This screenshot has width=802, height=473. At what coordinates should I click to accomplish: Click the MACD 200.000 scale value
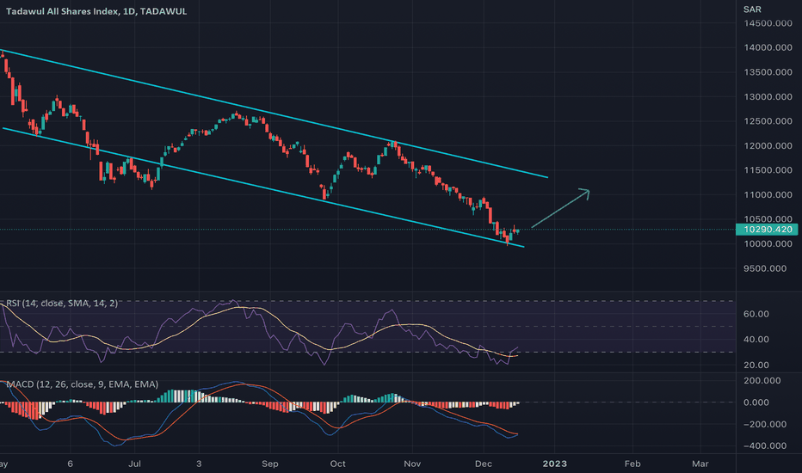coord(762,380)
